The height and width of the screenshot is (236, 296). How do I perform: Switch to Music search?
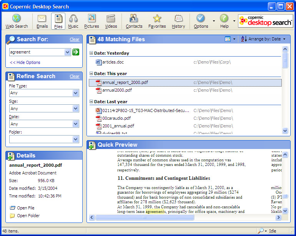[73, 21]
